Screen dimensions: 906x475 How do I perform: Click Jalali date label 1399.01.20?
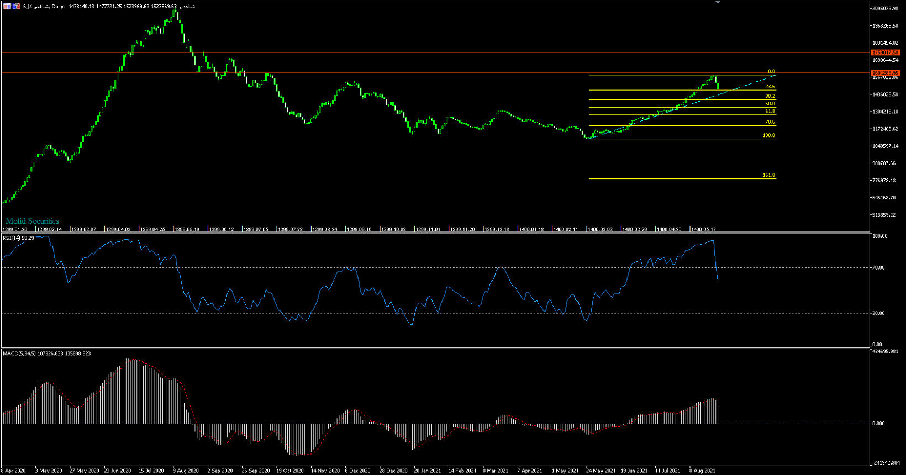click(x=15, y=229)
